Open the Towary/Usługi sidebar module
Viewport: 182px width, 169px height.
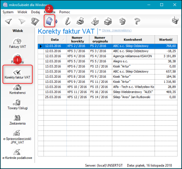(x=17, y=105)
